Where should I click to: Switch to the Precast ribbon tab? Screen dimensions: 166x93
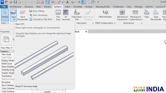(x=47, y=7)
